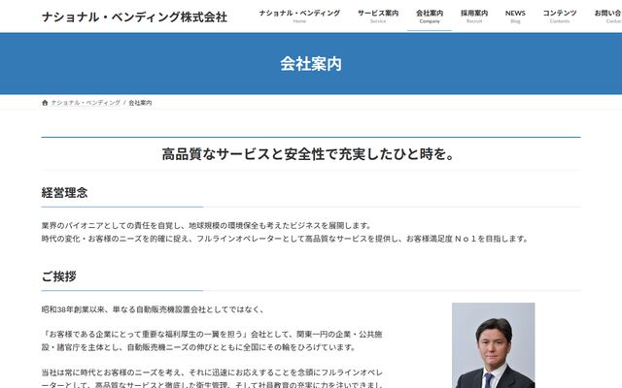Click the president's portrait photo
Viewport: 622px width, 388px height.
point(493,345)
